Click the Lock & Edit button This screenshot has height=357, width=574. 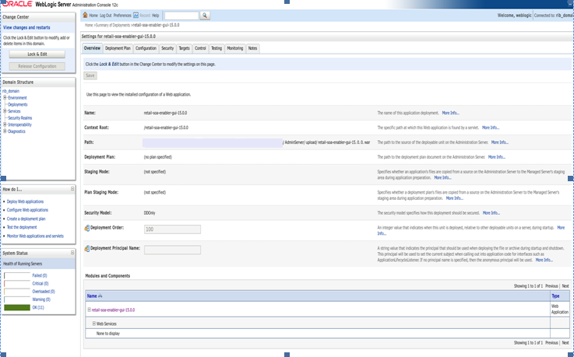click(37, 54)
